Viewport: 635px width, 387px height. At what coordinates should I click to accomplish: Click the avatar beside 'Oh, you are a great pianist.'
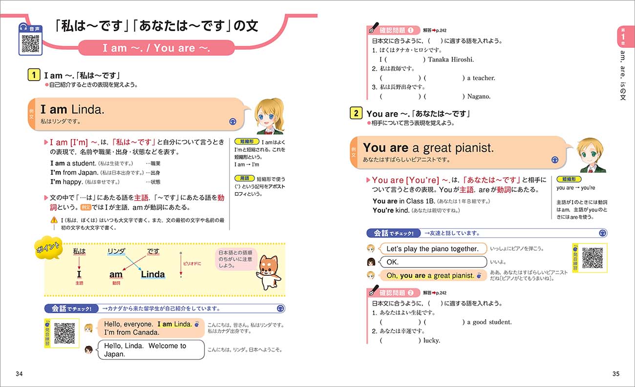click(x=371, y=275)
